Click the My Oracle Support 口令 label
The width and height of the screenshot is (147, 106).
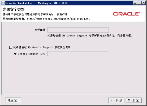[x=30, y=54]
